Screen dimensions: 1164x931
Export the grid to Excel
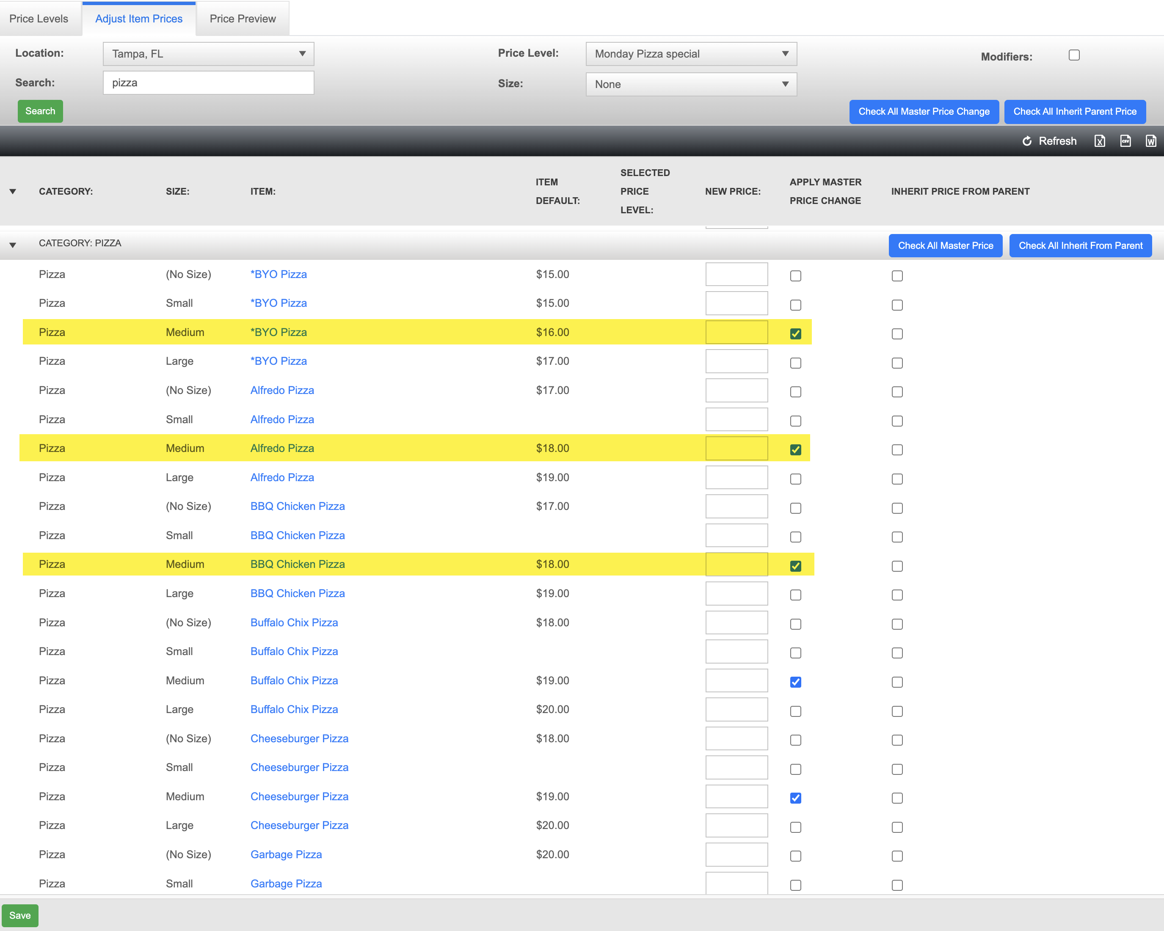(x=1099, y=141)
